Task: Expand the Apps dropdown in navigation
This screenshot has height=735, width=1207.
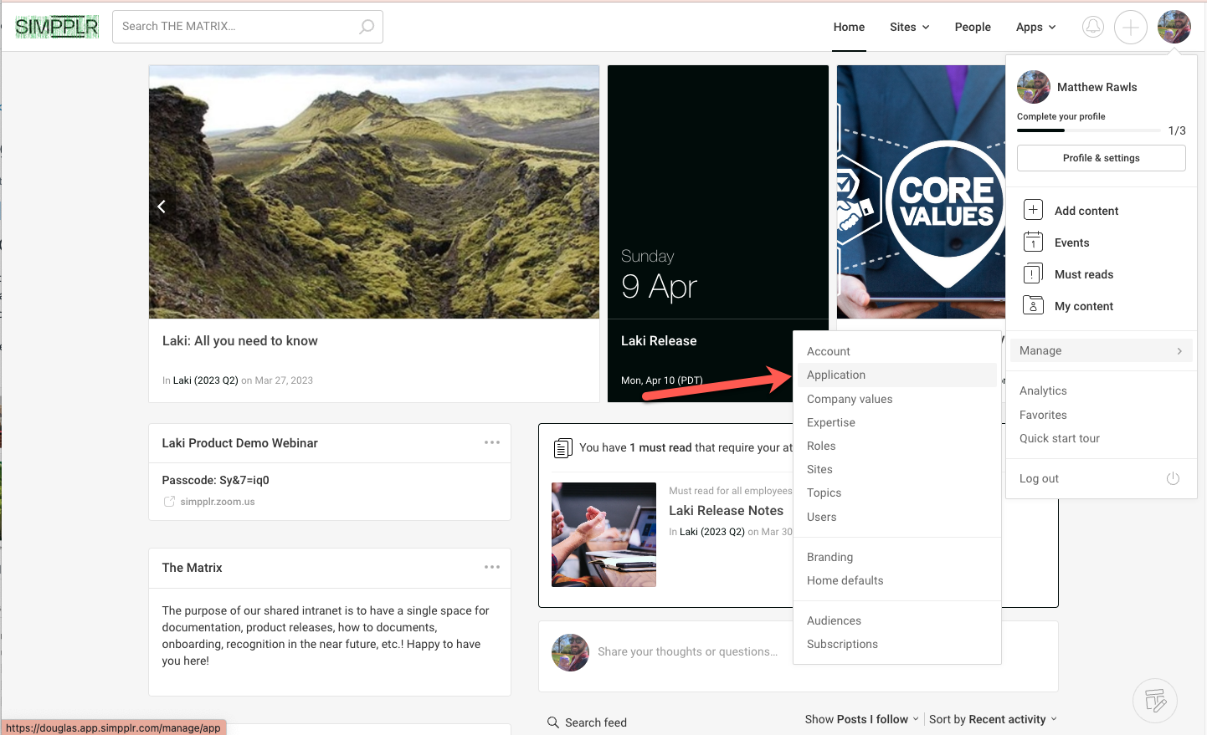Action: [1035, 27]
